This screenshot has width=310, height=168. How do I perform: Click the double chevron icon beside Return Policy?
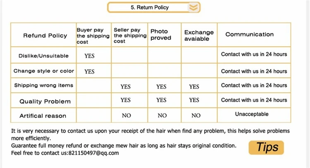(193, 7)
